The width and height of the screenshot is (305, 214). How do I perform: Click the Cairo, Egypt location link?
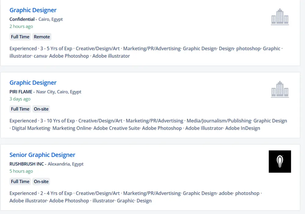coord(51,19)
